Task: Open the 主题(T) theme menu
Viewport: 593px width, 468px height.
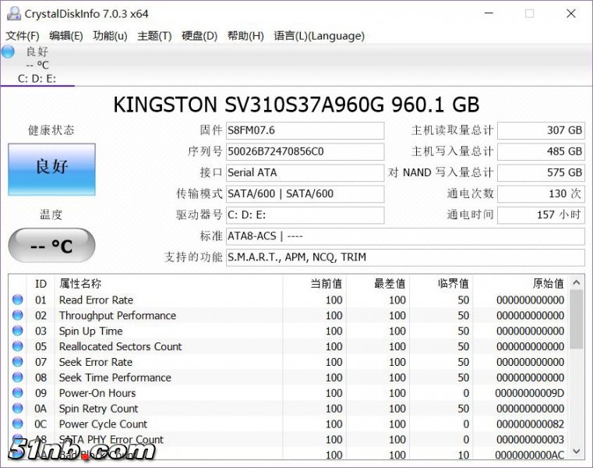Action: (154, 36)
